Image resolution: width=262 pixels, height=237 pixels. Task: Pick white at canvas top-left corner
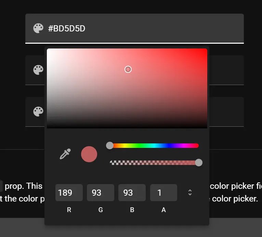coord(48,50)
